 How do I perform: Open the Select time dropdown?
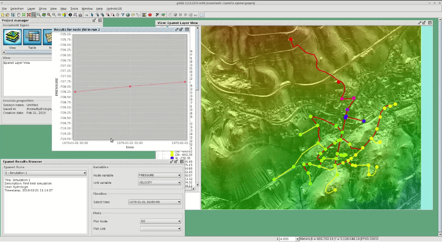click(154, 202)
